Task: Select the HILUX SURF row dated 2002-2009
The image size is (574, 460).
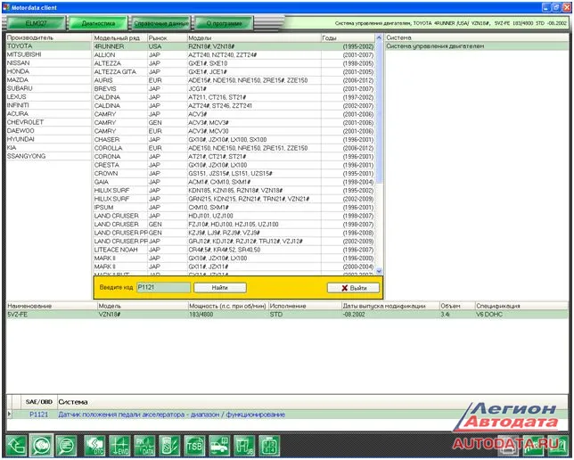Action: 234,199
